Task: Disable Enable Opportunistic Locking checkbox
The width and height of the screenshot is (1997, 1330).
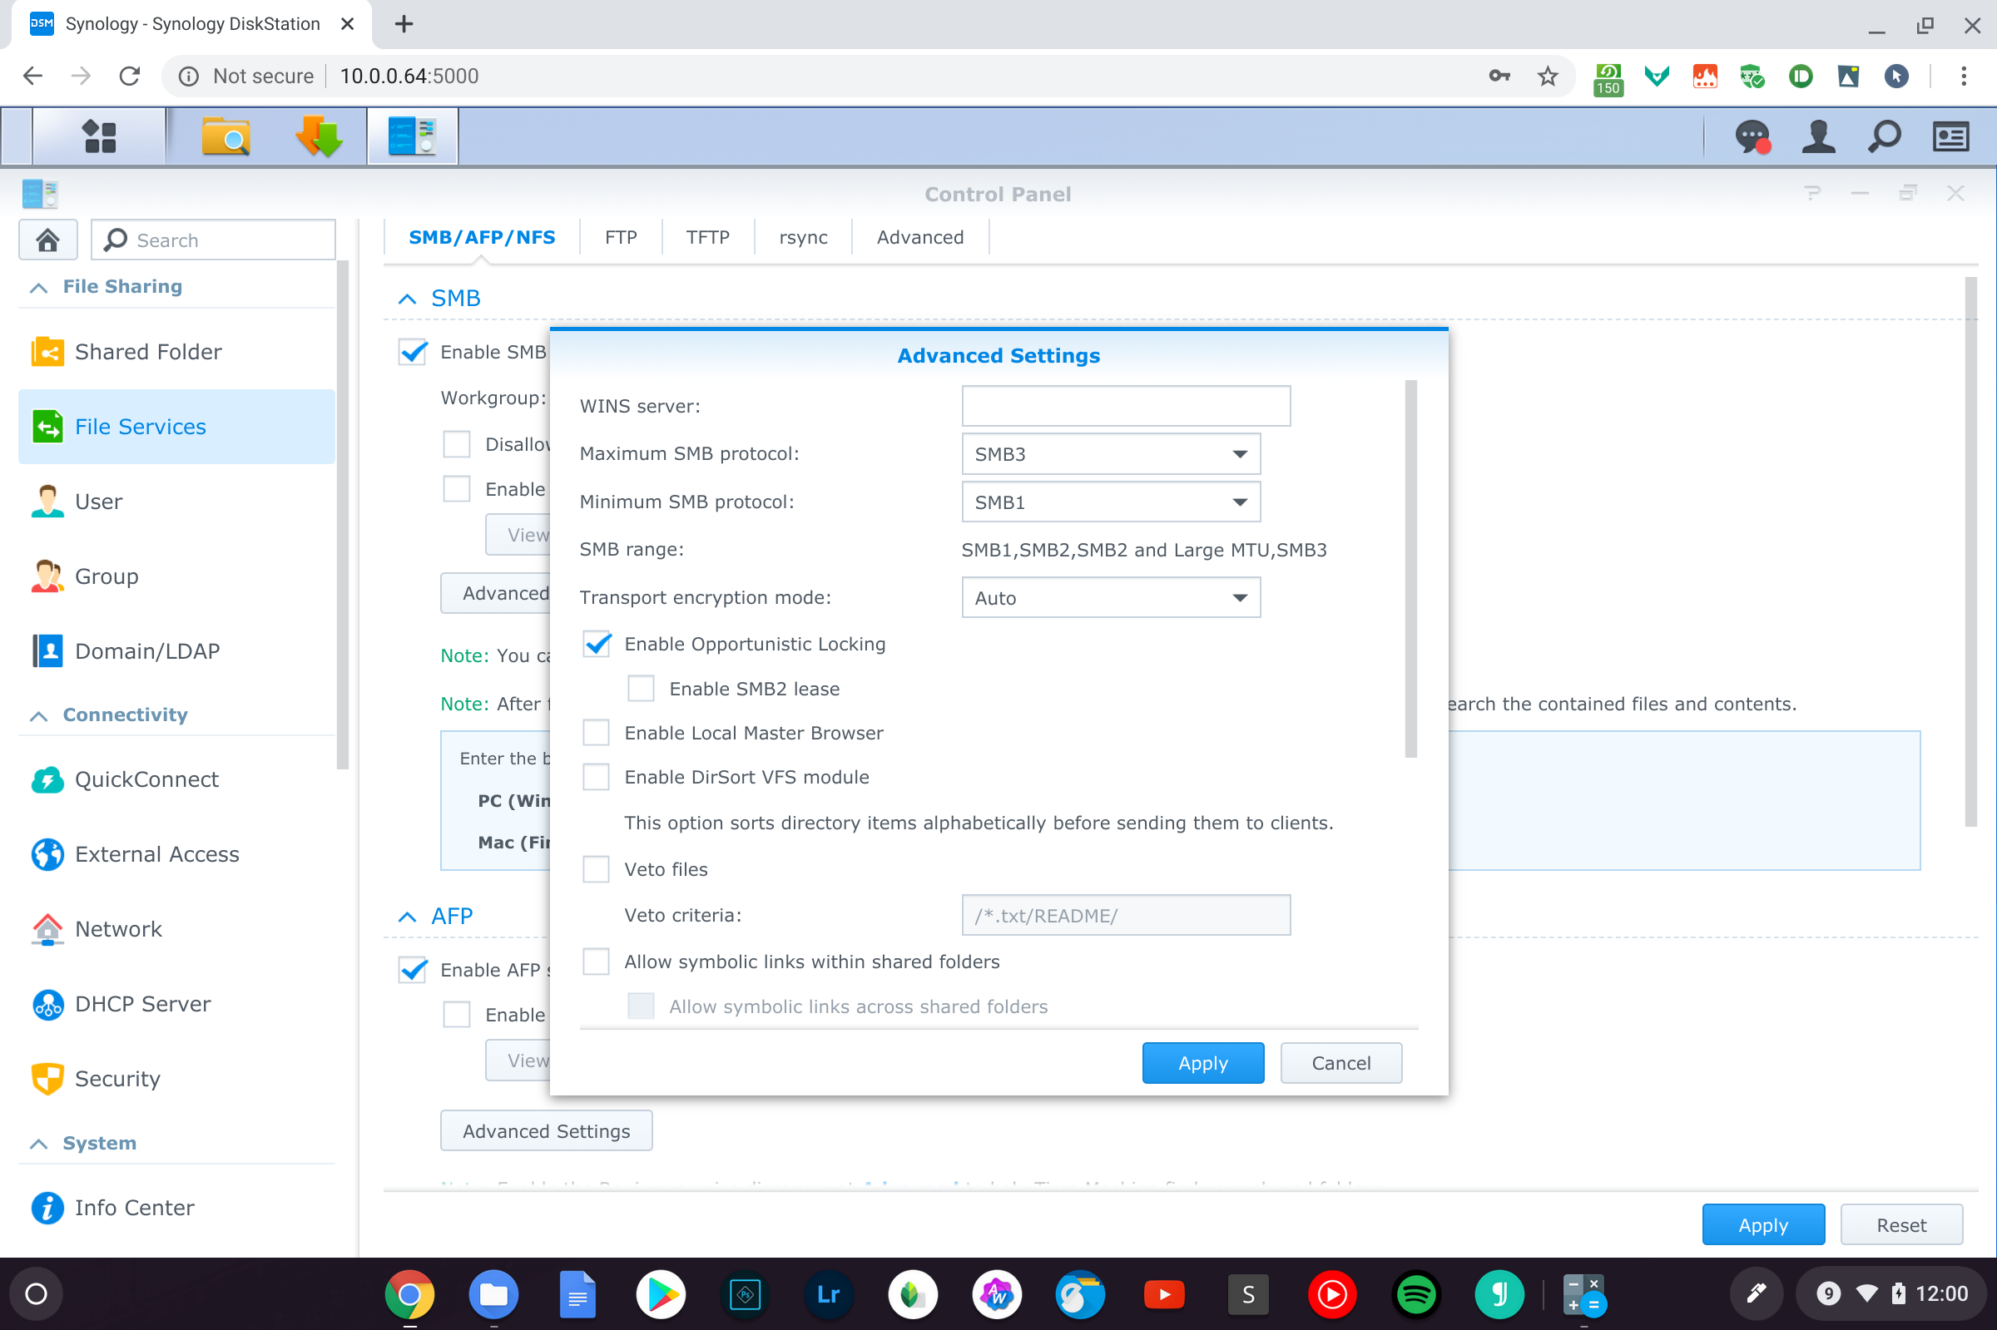Action: (597, 645)
